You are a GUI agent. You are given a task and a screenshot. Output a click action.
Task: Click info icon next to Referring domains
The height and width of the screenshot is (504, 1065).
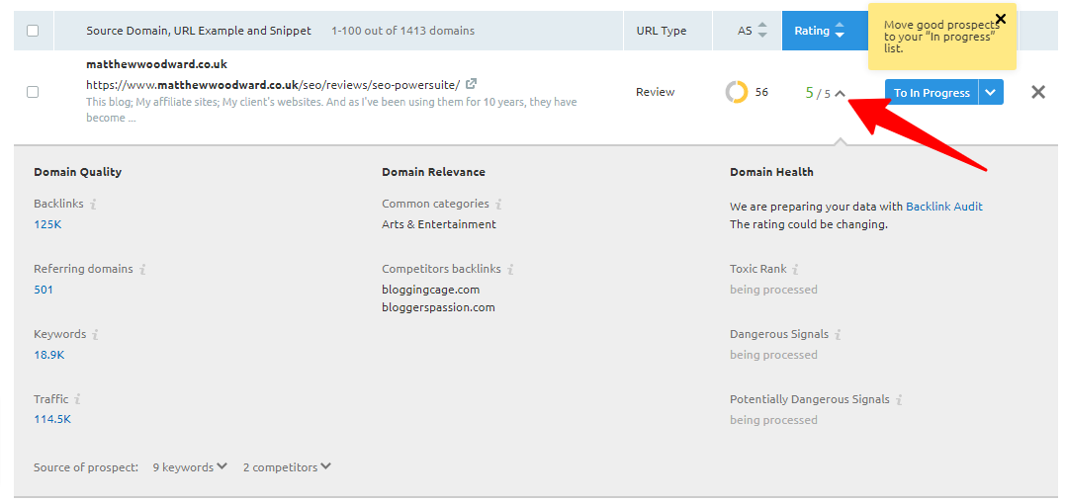pos(142,270)
